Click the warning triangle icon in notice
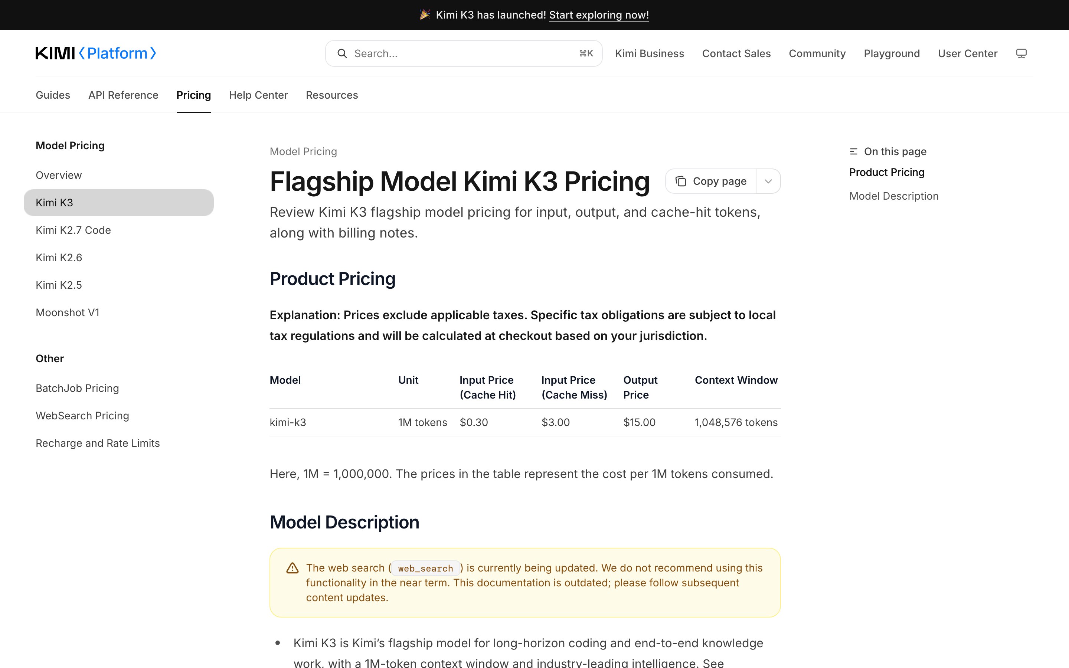Screen dimensions: 1069x668 click(x=292, y=568)
